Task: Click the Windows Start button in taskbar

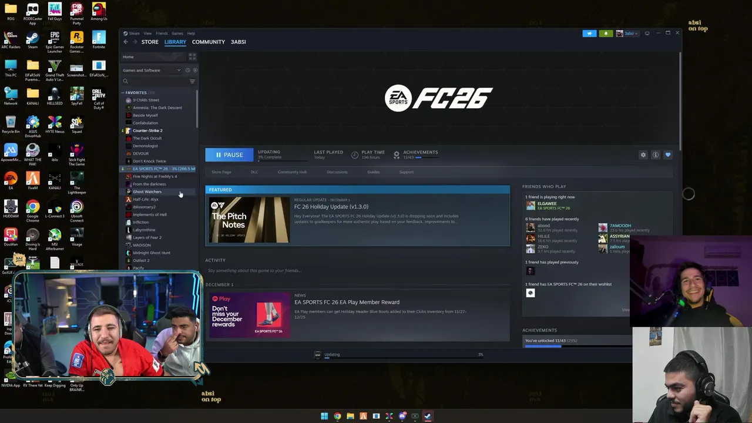Action: click(324, 416)
